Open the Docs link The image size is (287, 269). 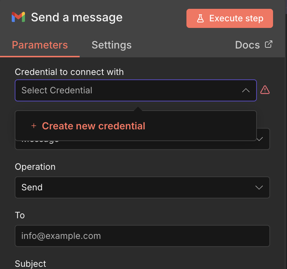[x=247, y=45]
